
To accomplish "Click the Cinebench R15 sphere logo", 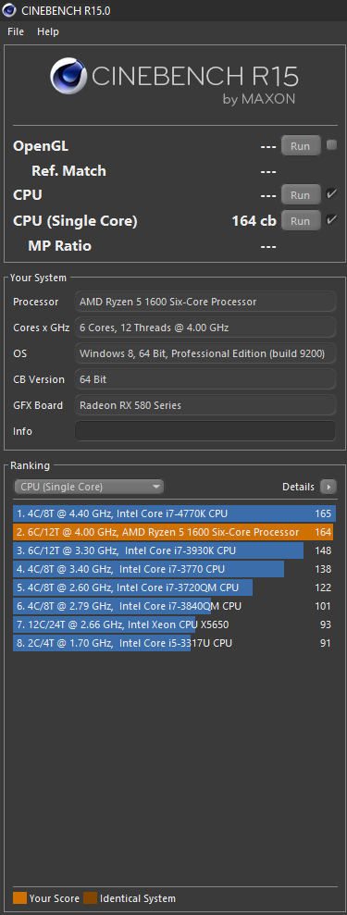I will pos(68,77).
